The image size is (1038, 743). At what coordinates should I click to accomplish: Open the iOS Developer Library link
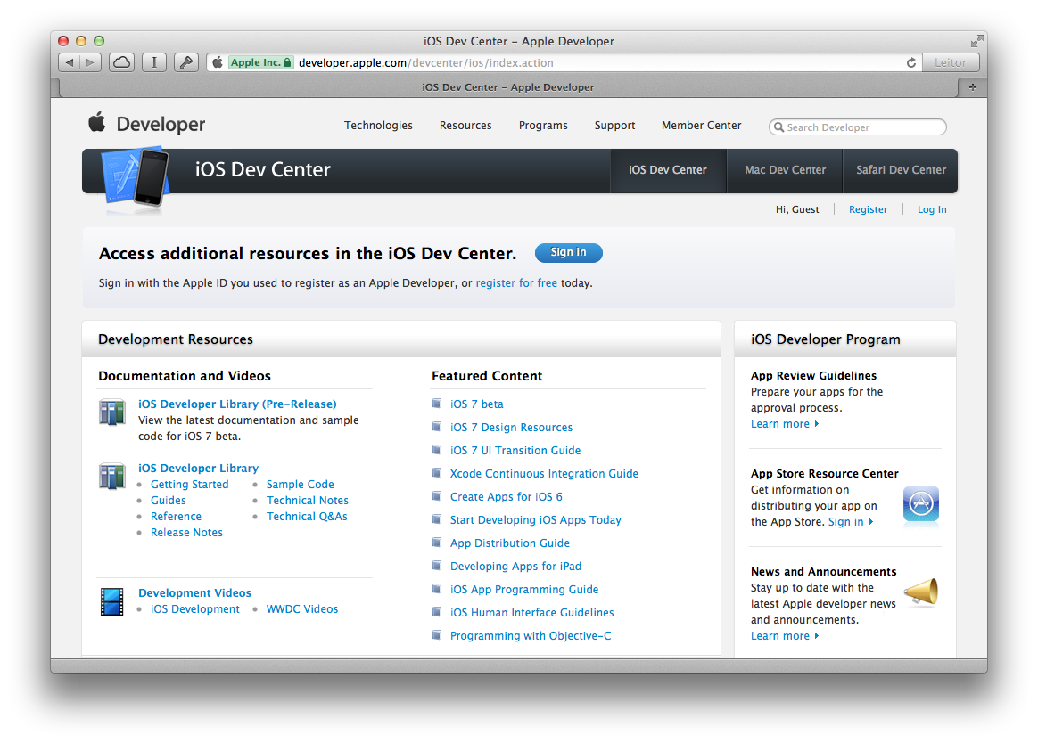click(x=198, y=468)
